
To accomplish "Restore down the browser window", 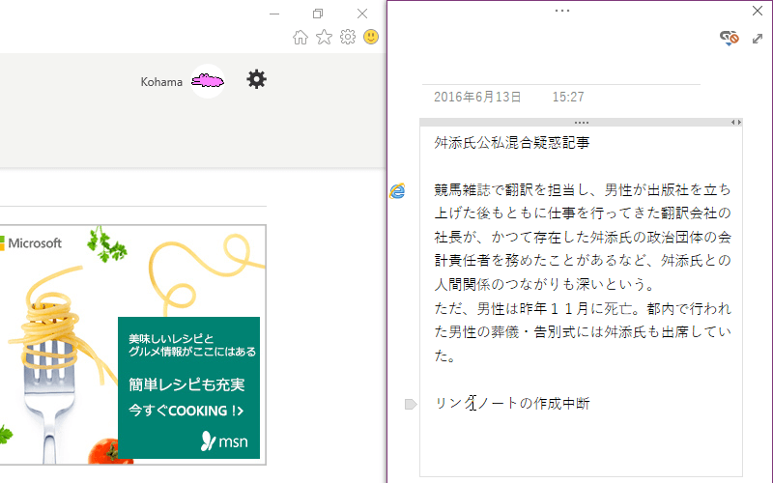I will point(318,14).
